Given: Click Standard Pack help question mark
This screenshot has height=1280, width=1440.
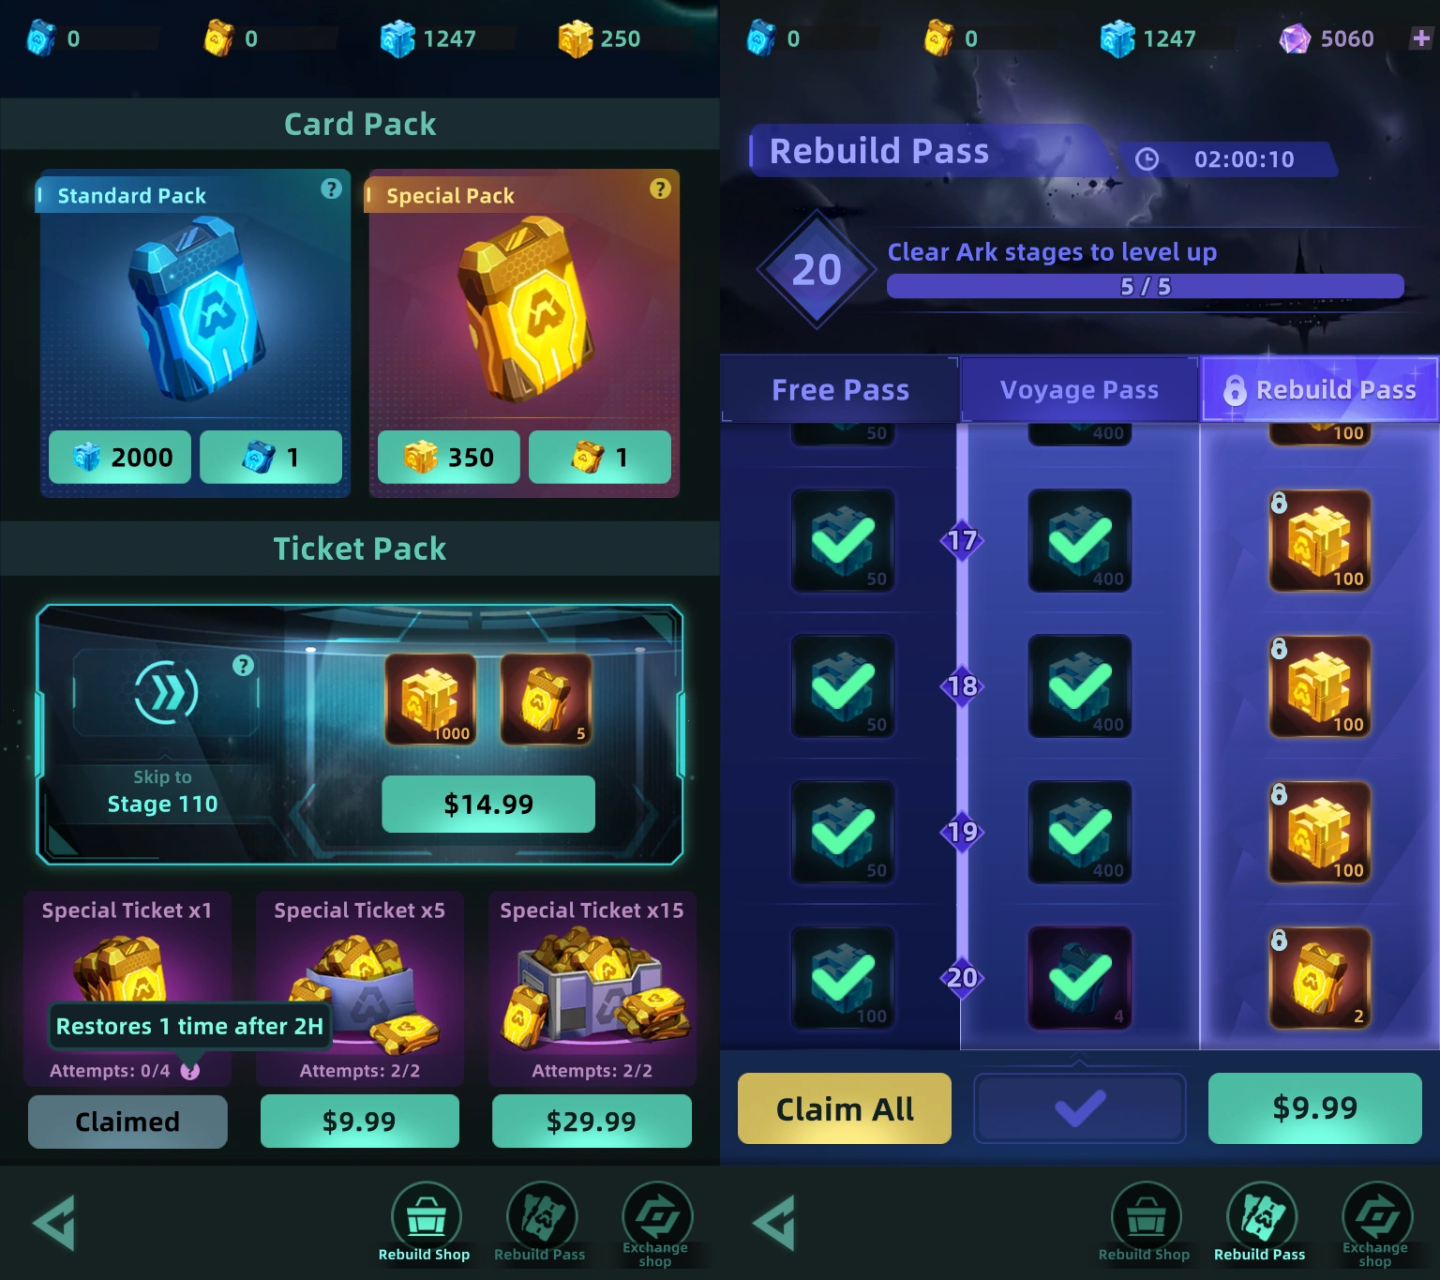Looking at the screenshot, I should coord(331,188).
